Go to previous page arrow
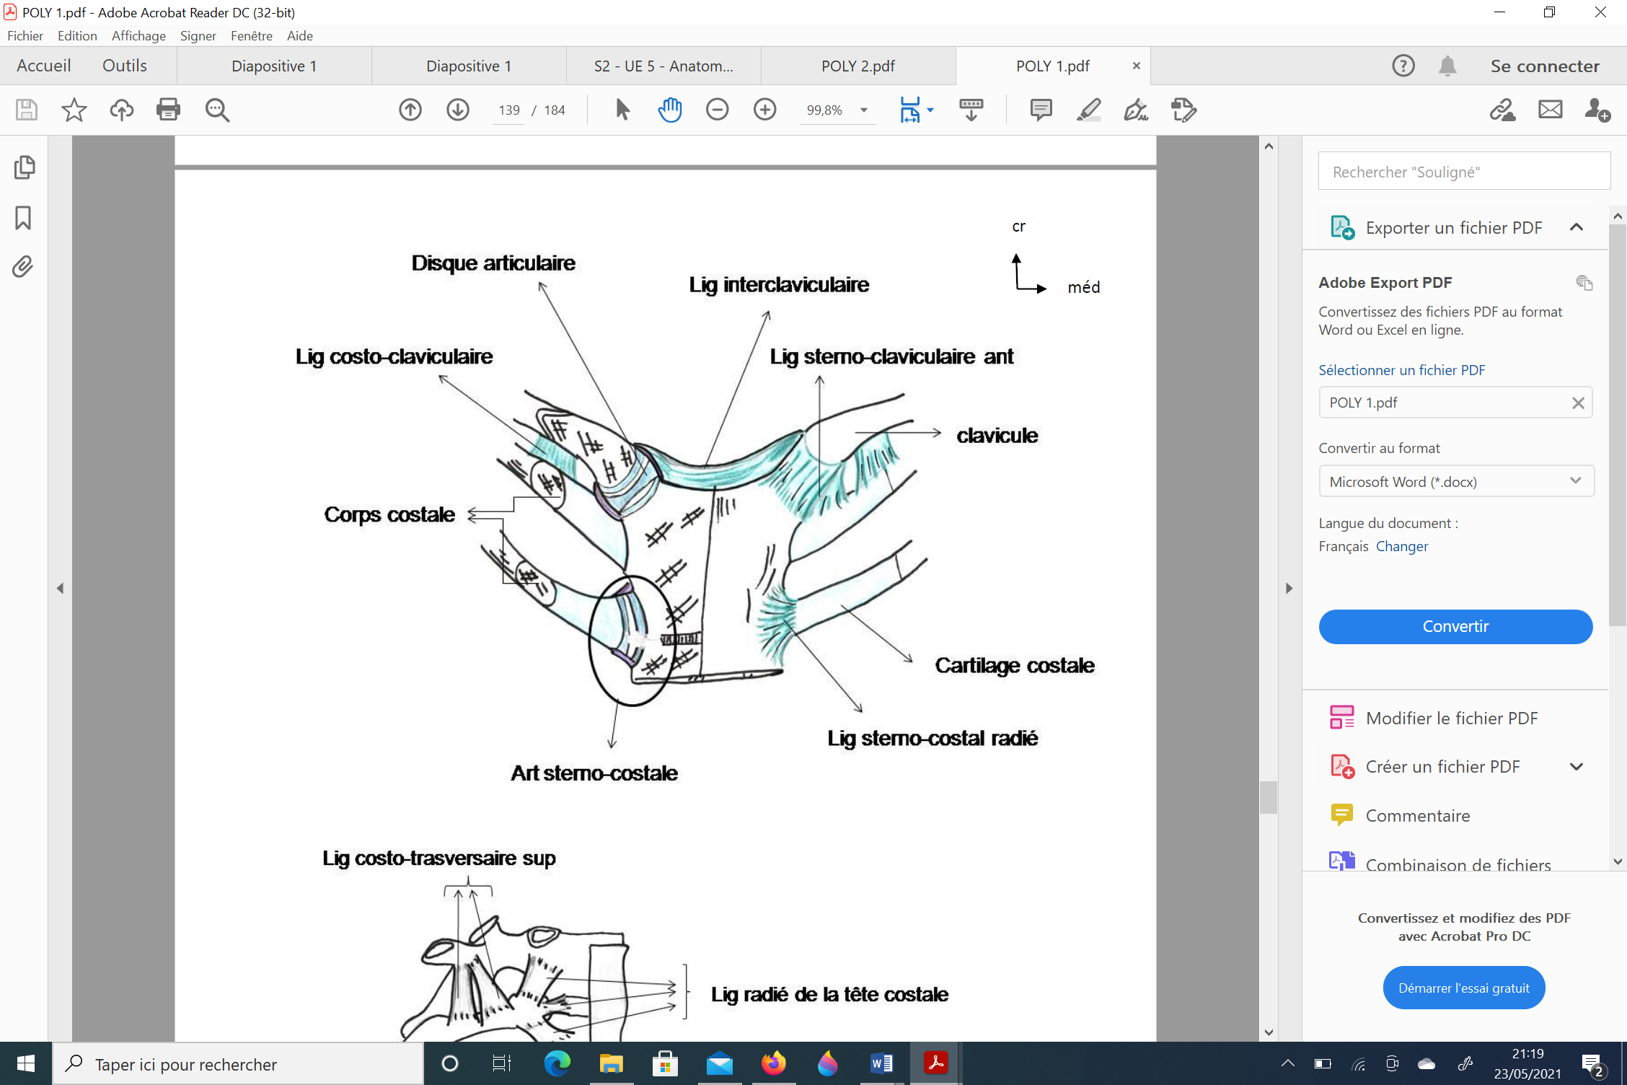This screenshot has height=1085, width=1627. tap(410, 110)
